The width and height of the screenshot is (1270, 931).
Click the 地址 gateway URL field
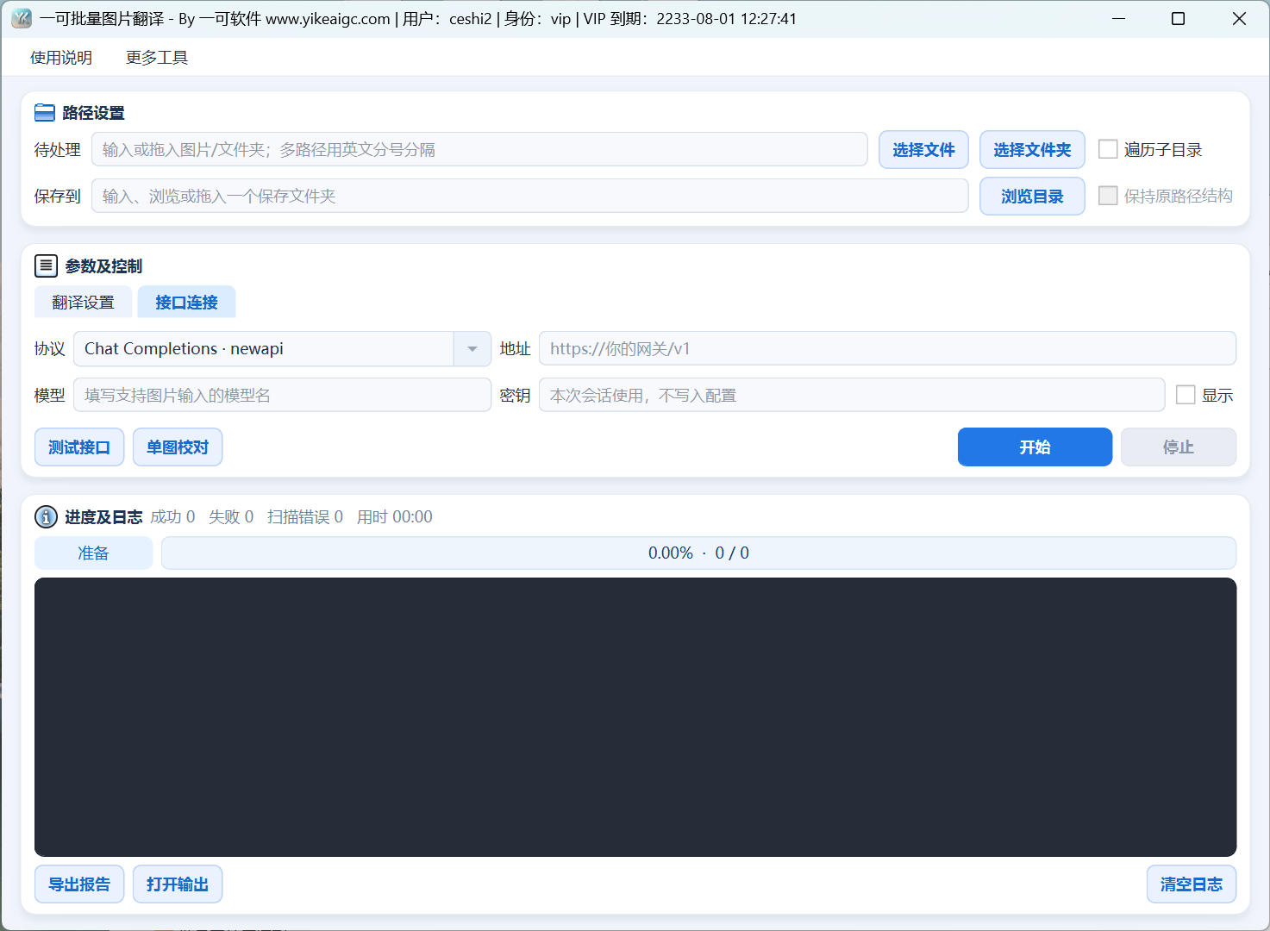pos(888,349)
